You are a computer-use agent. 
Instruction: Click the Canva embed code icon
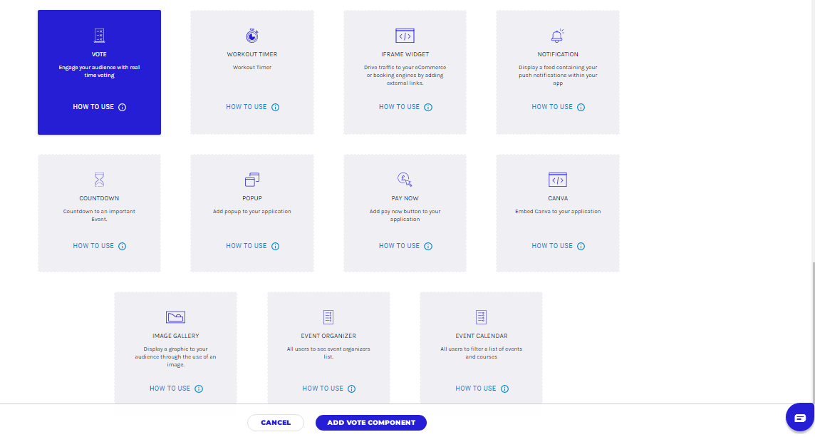pos(557,180)
